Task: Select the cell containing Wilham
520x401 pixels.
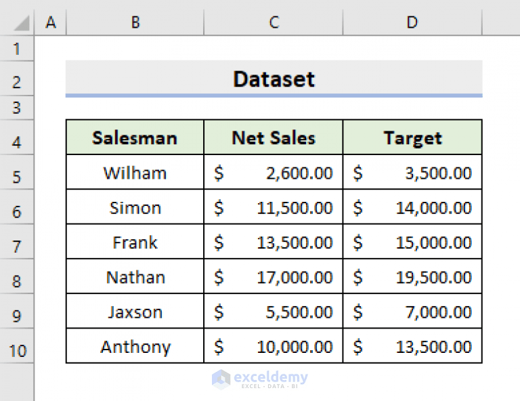Action: click(x=135, y=173)
